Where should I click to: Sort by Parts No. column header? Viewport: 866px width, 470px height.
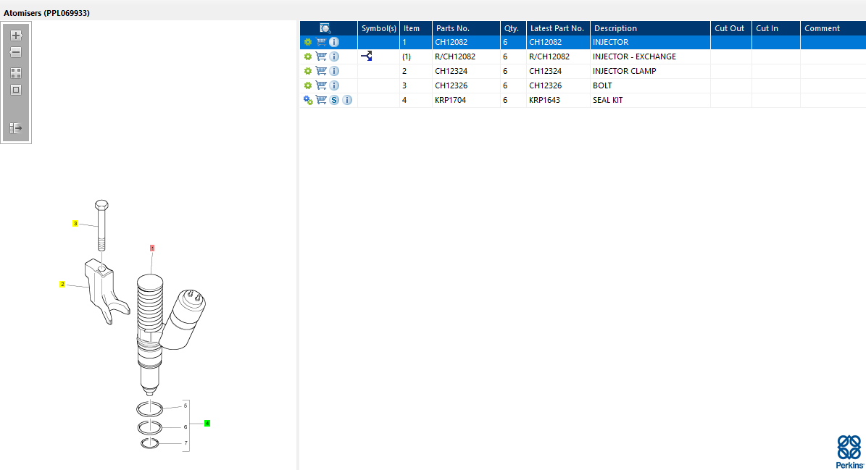click(x=453, y=28)
